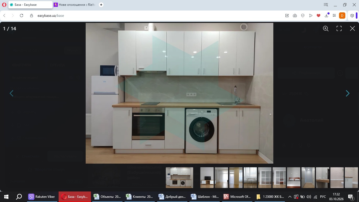Close the photo gallery overlay

click(352, 29)
